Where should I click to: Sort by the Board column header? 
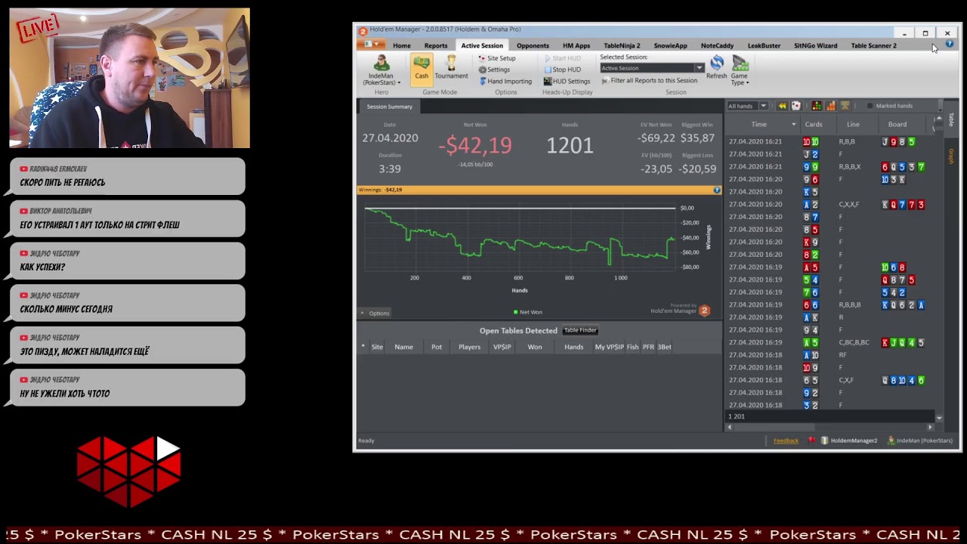[897, 124]
